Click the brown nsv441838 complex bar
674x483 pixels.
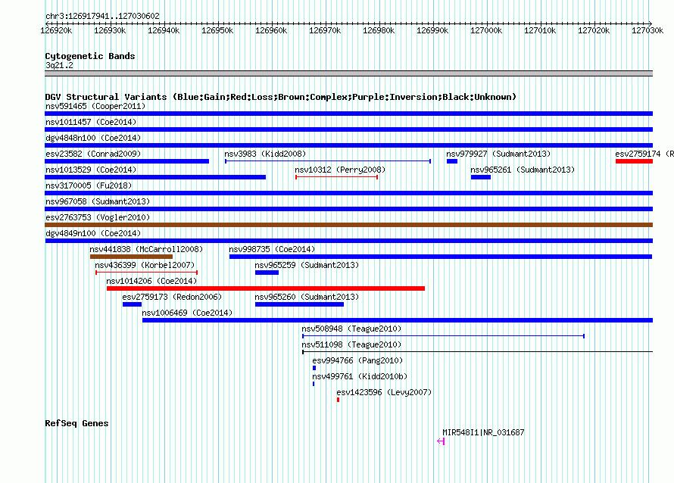pyautogui.click(x=131, y=257)
